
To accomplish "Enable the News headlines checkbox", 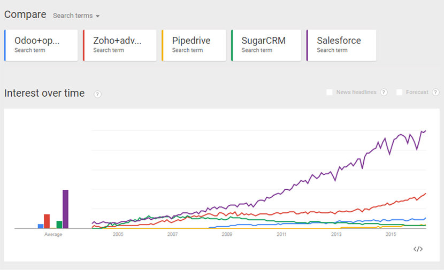I will tap(330, 92).
